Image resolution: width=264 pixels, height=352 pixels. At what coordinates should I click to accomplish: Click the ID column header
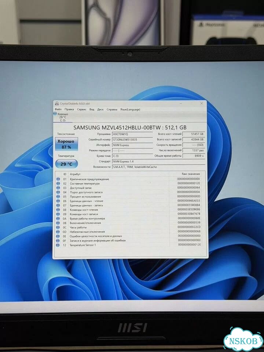65,174
